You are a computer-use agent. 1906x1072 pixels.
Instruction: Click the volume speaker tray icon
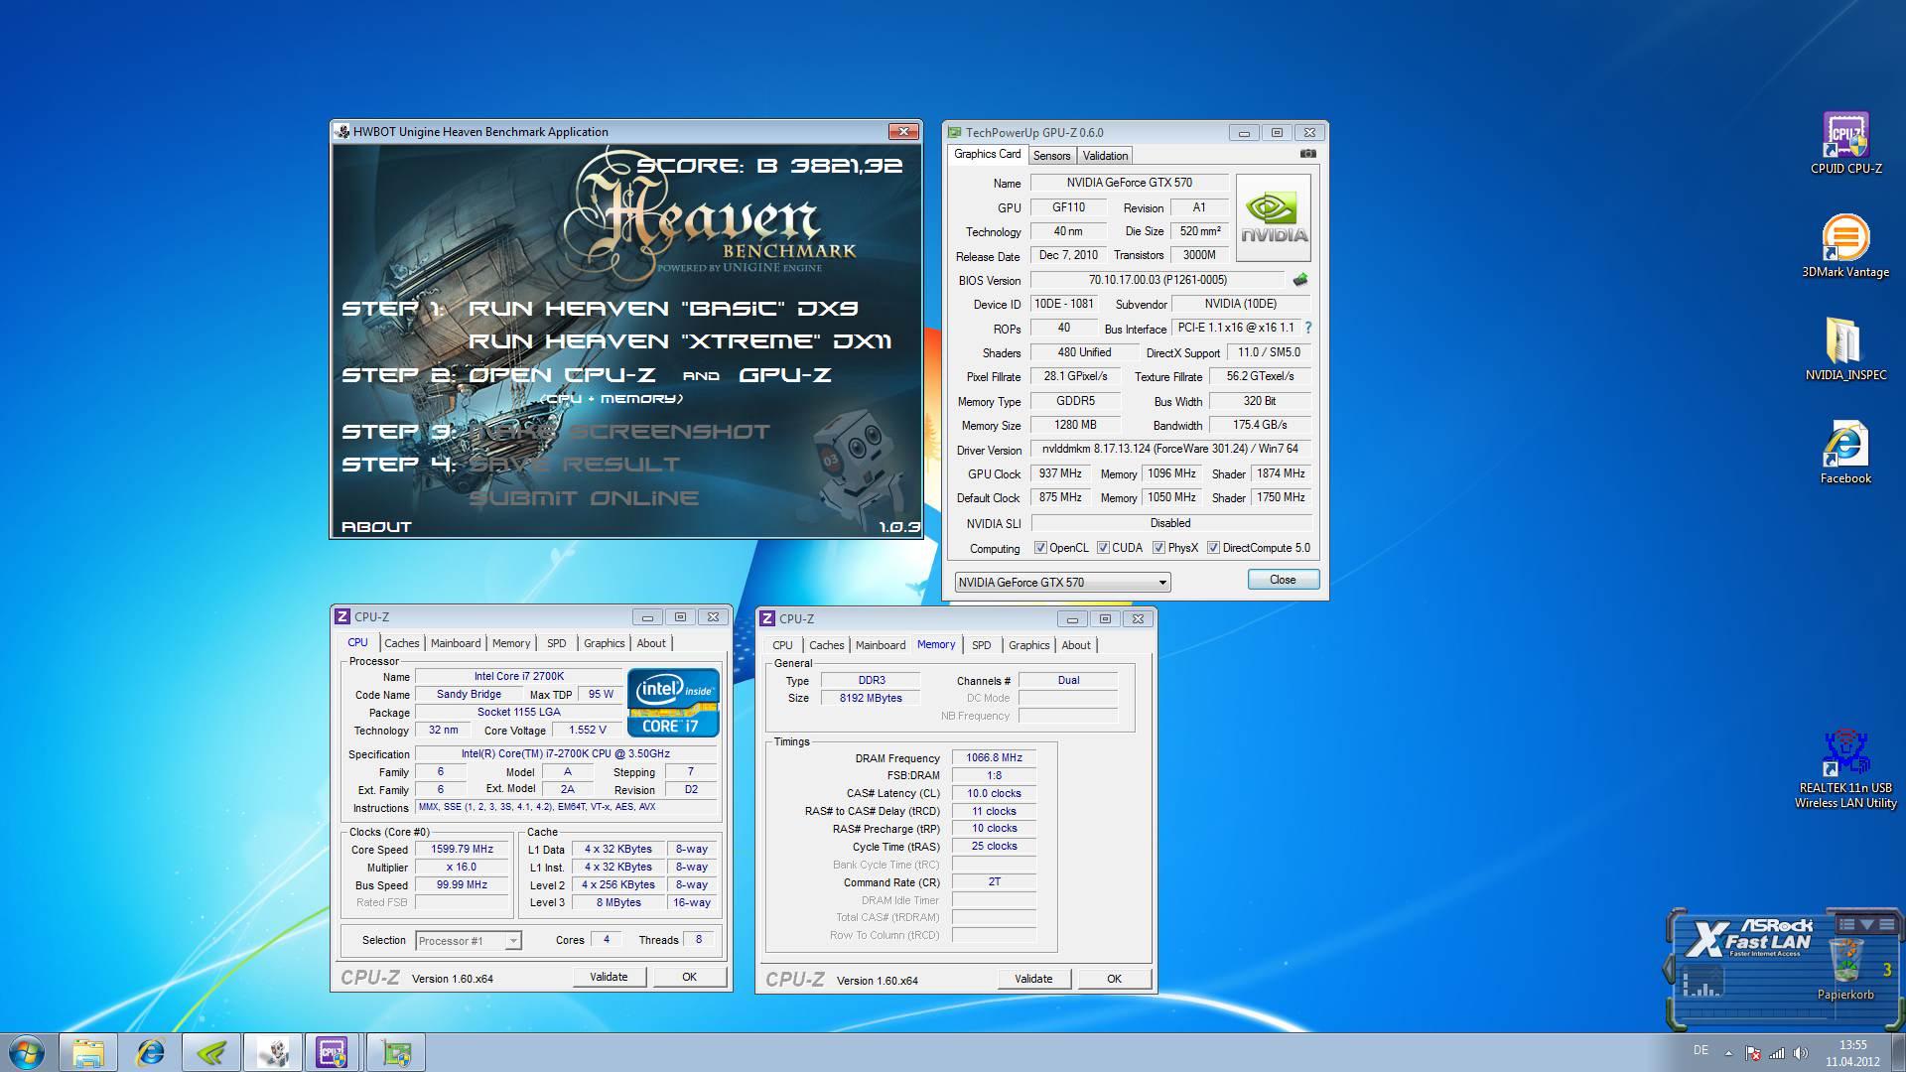[x=1801, y=1053]
